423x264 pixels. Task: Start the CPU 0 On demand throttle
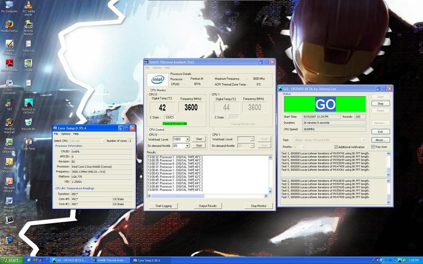tap(199, 146)
